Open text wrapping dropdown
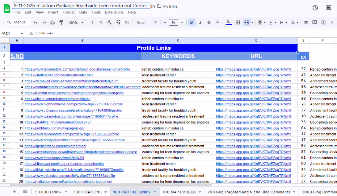The image size is (337, 196). click(x=283, y=22)
